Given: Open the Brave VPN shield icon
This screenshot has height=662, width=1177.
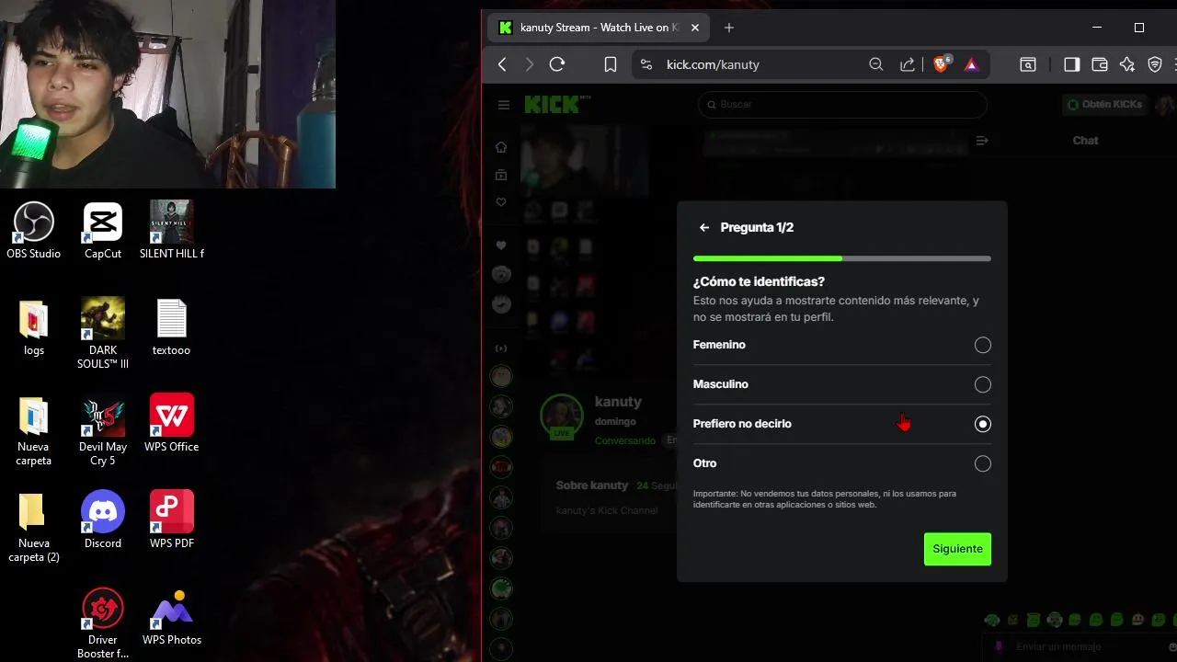Looking at the screenshot, I should click(1155, 64).
